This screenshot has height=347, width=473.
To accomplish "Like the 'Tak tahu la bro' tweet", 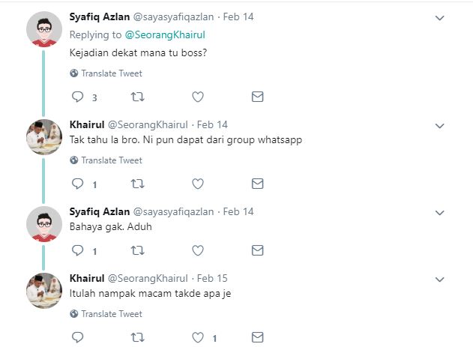I will coord(198,184).
